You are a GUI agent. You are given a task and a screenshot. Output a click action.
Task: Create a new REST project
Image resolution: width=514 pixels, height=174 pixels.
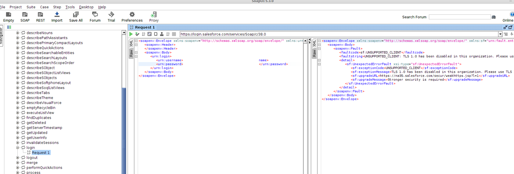click(41, 14)
